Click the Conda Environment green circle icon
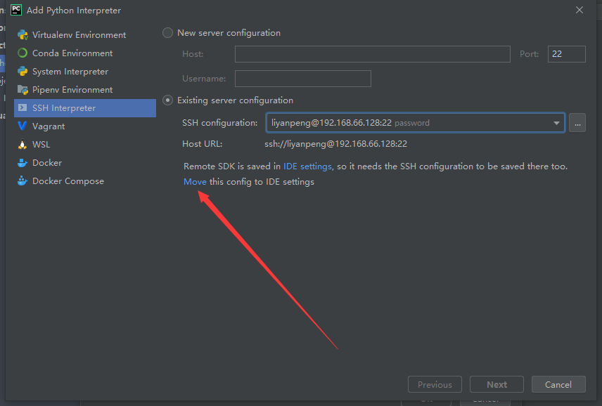This screenshot has height=406, width=602. (23, 53)
